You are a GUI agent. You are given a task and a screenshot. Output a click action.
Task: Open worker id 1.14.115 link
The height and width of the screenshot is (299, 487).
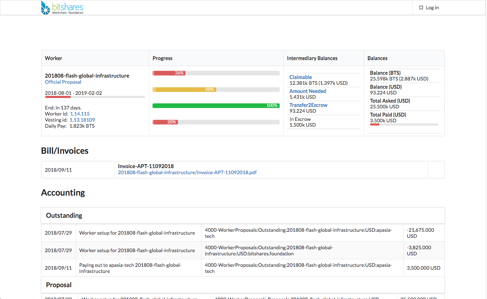(80, 114)
